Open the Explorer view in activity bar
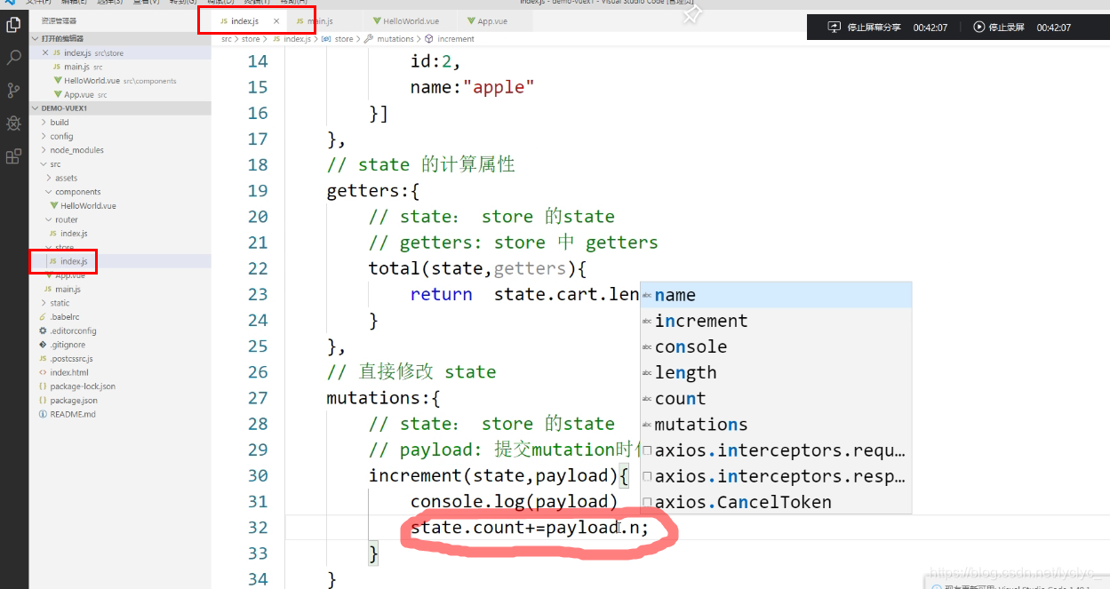The width and height of the screenshot is (1110, 589). click(13, 25)
